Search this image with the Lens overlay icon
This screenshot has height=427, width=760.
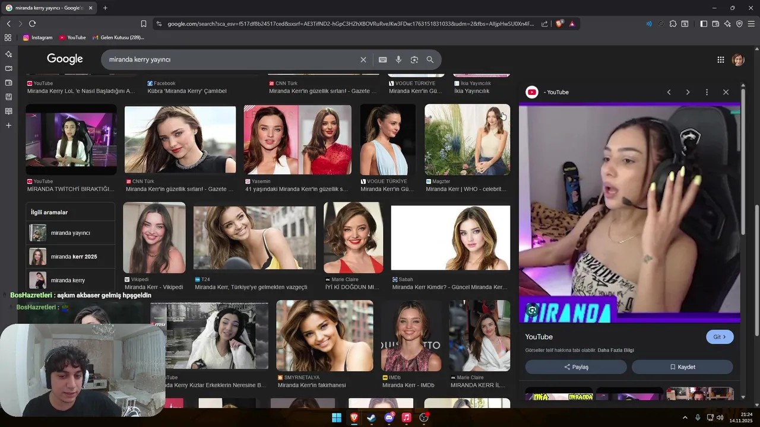(532, 310)
